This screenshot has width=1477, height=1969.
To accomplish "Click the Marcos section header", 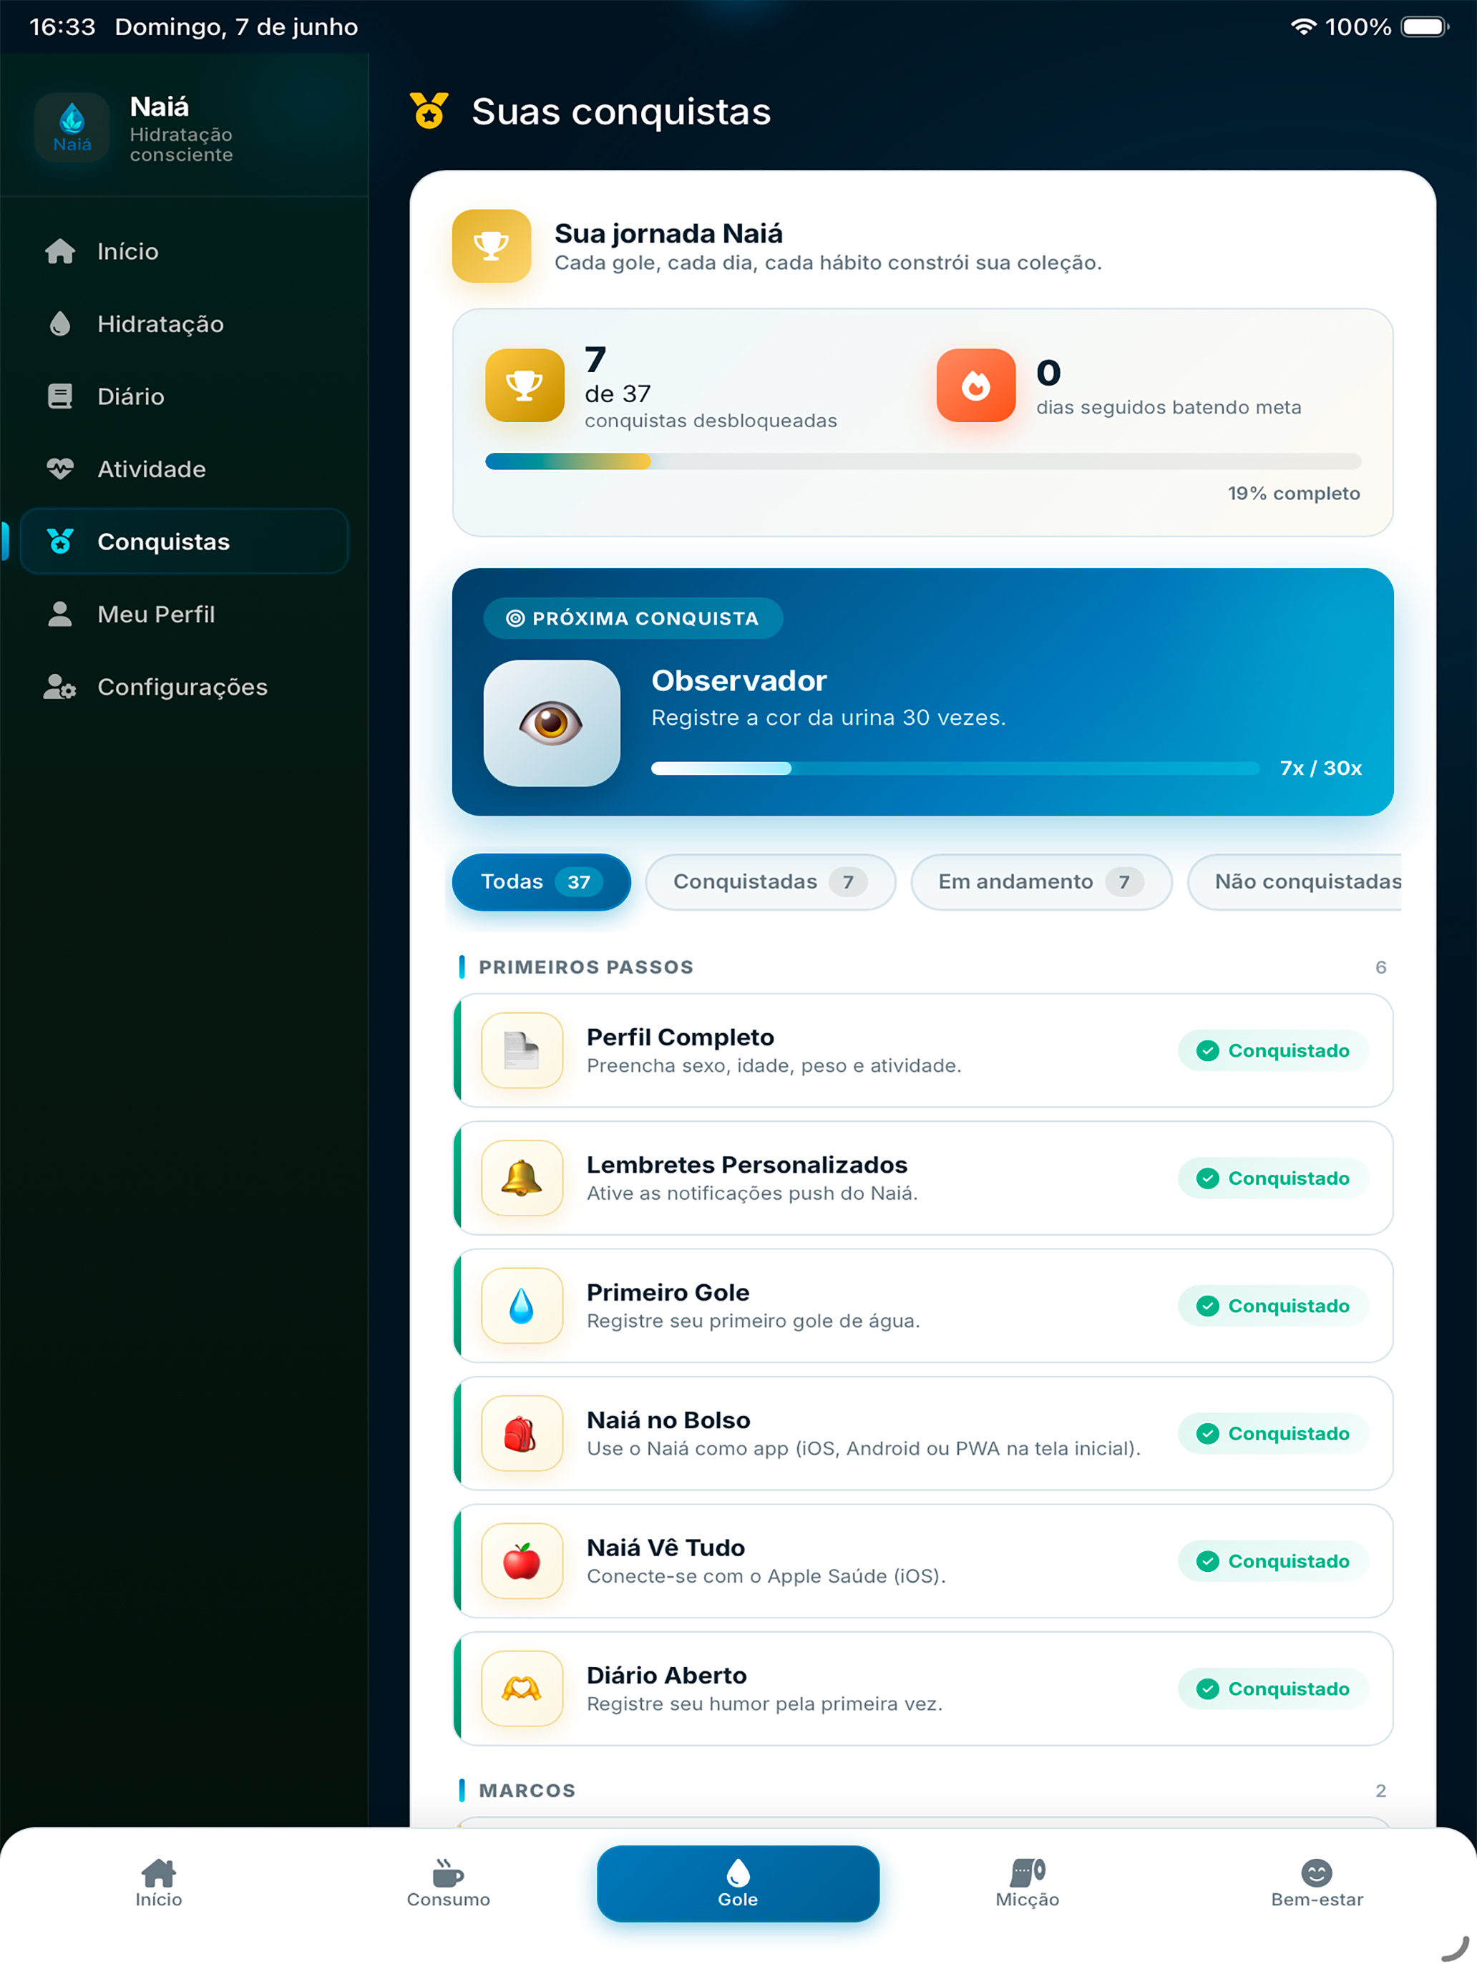I will click(x=527, y=1791).
